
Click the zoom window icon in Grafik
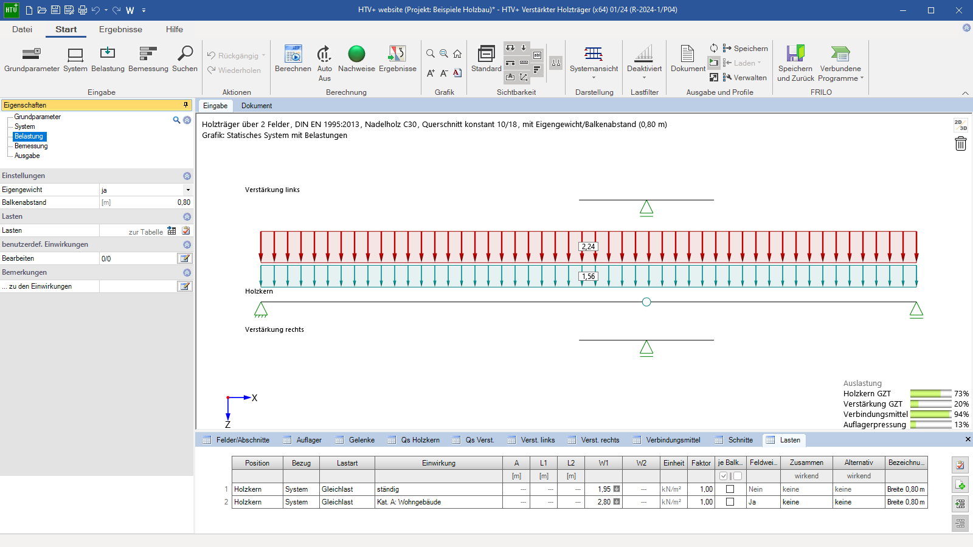click(x=444, y=53)
